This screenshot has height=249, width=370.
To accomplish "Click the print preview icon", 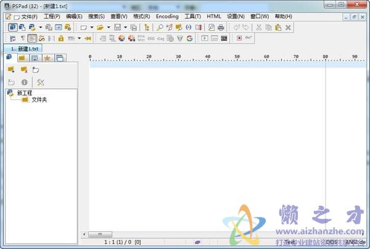I will coord(212,27).
